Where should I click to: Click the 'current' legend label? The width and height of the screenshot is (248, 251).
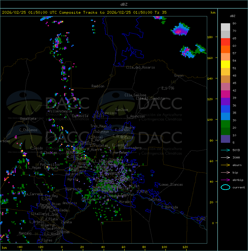click(239, 187)
